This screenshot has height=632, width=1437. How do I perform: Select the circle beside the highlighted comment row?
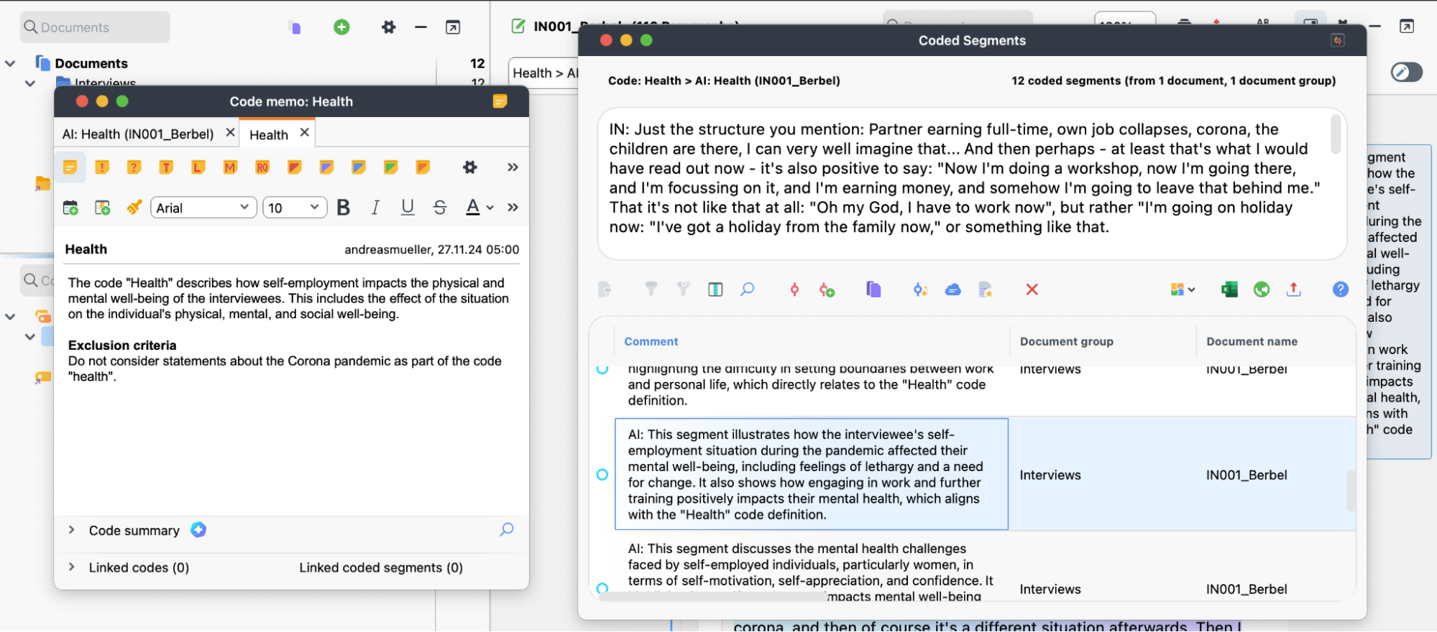tap(602, 475)
